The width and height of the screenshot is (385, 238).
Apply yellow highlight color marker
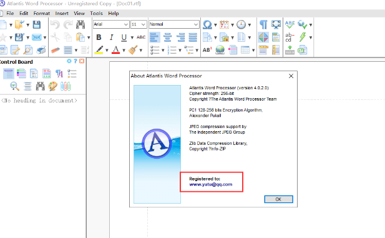point(99,50)
